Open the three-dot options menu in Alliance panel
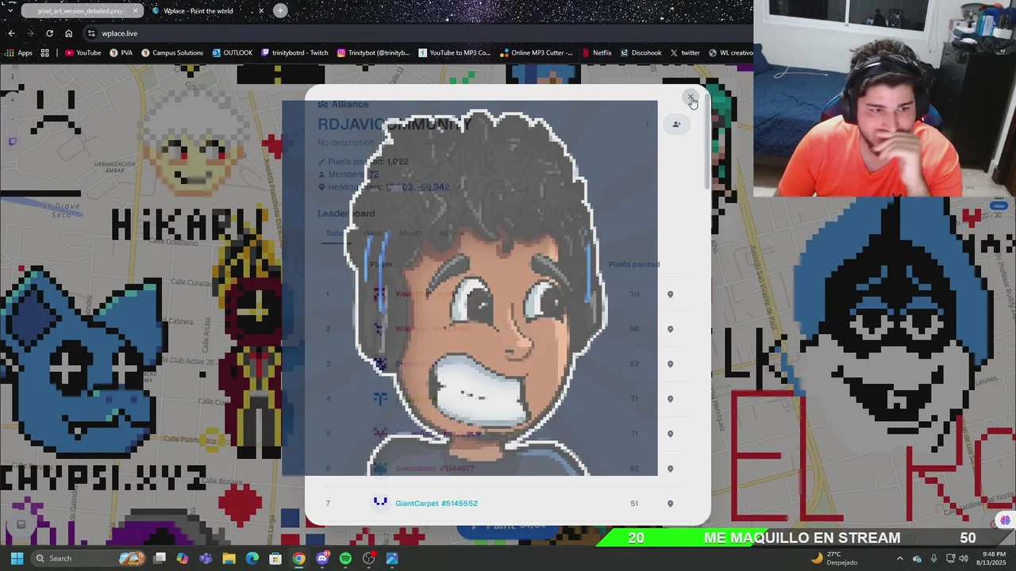This screenshot has width=1016, height=571. click(647, 124)
